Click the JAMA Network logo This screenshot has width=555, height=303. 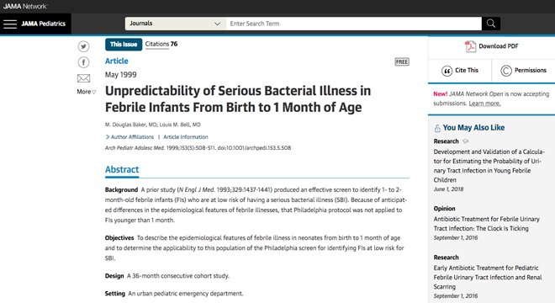[25, 7]
